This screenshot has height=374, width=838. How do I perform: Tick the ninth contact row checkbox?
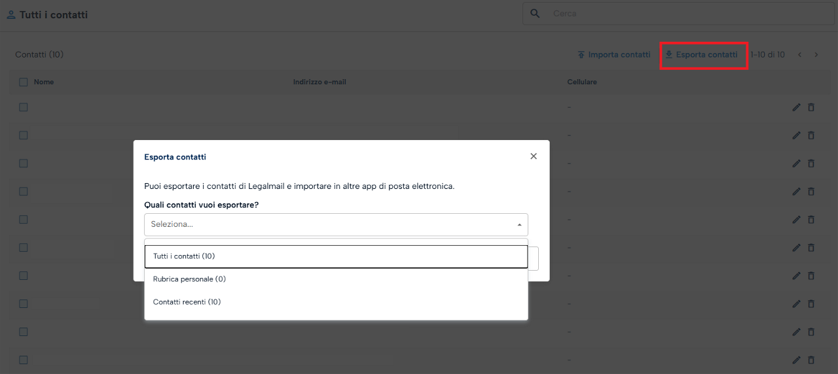[x=24, y=331]
